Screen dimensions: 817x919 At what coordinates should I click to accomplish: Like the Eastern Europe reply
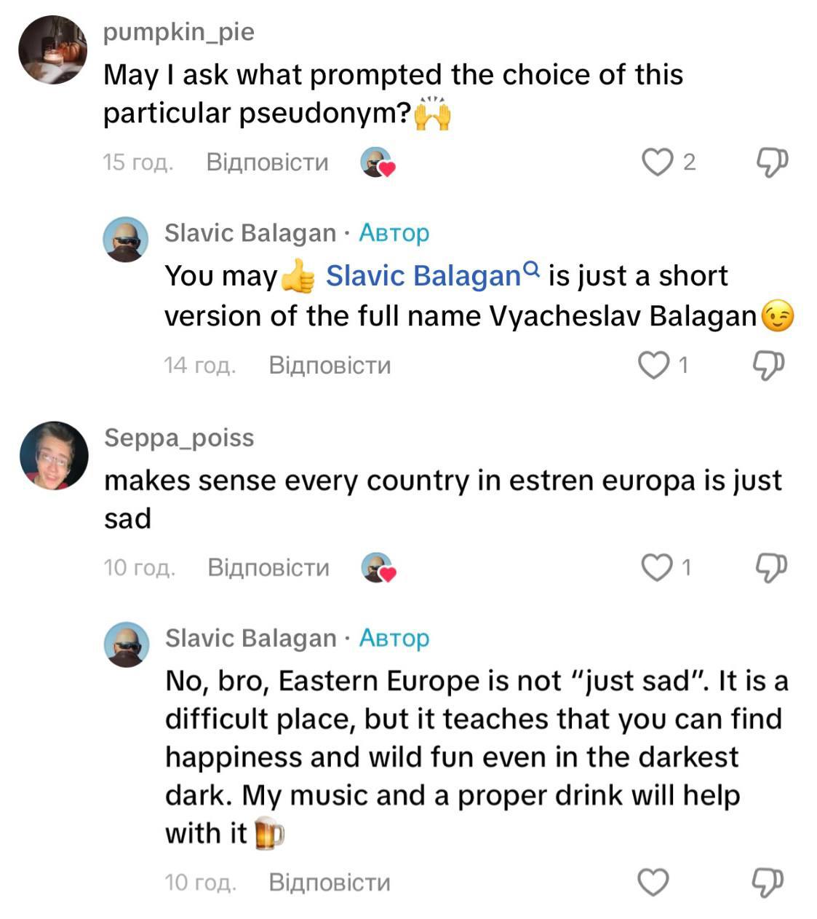pyautogui.click(x=653, y=882)
